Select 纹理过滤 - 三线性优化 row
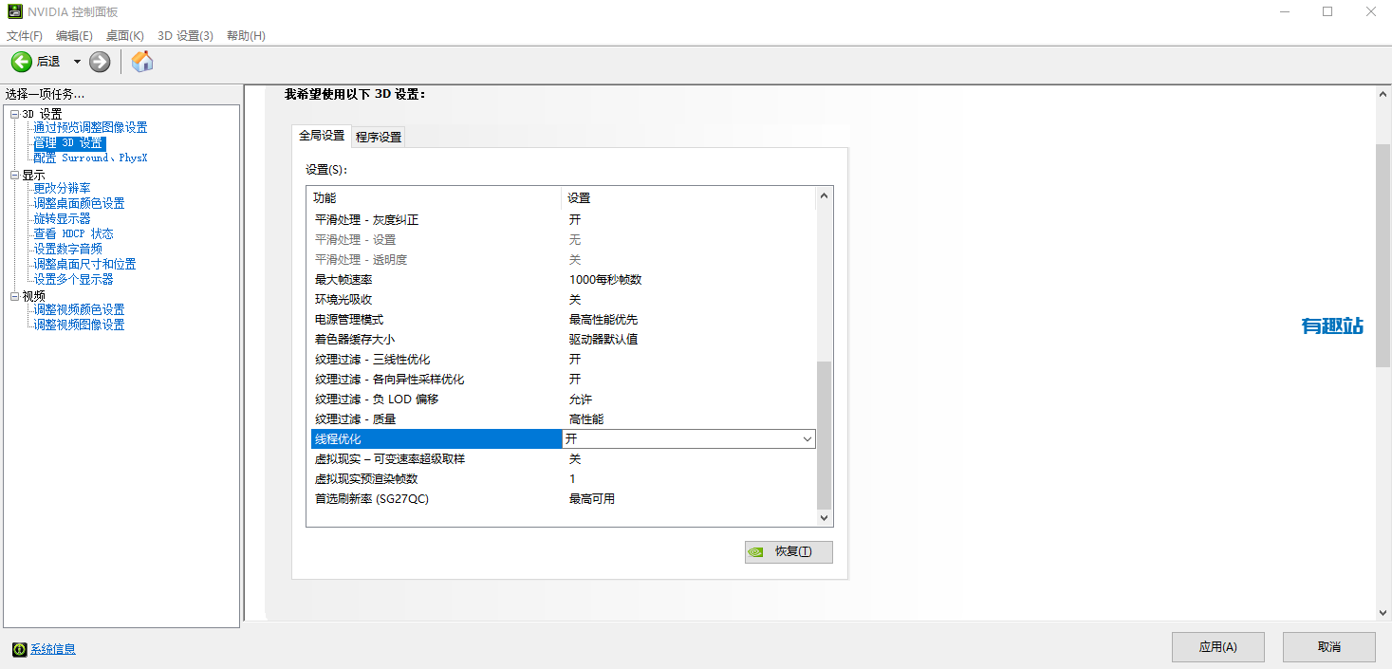 pyautogui.click(x=563, y=359)
